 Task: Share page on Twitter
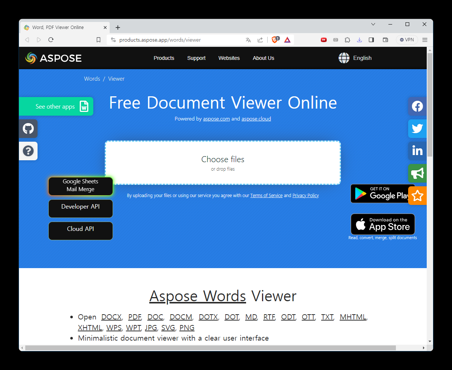[417, 129]
